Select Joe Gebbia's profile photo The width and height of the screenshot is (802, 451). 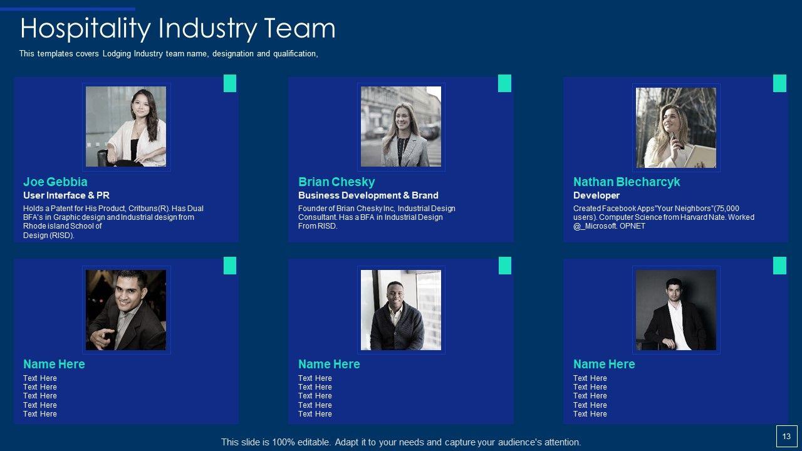[x=126, y=127]
